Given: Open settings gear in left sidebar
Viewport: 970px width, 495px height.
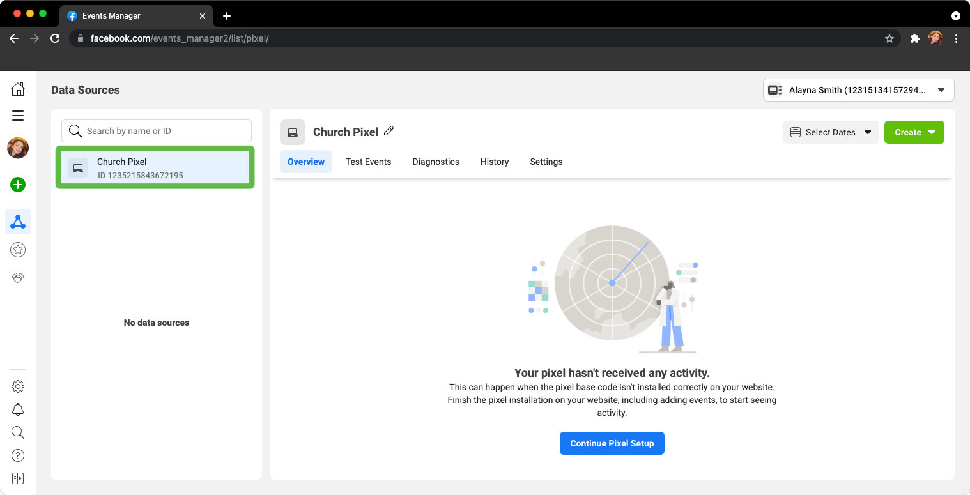Looking at the screenshot, I should pyautogui.click(x=18, y=386).
